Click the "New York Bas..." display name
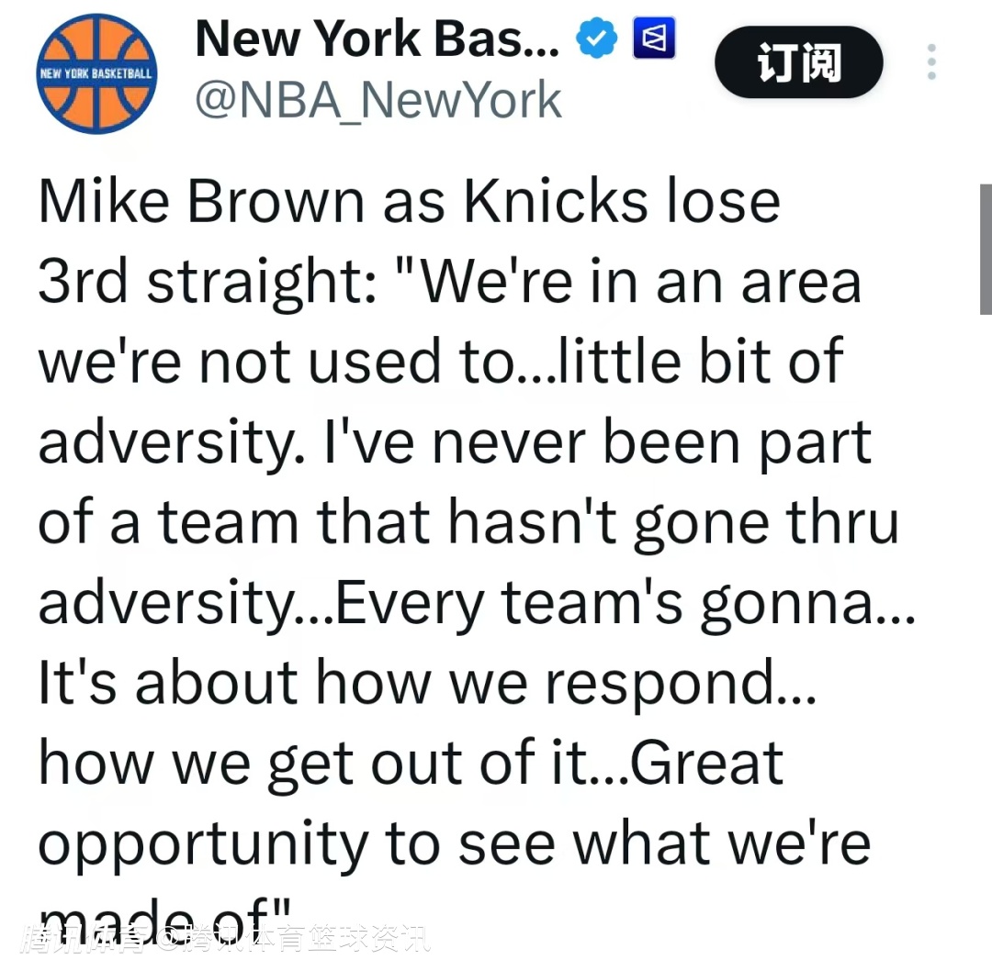This screenshot has width=992, height=971. (x=377, y=39)
